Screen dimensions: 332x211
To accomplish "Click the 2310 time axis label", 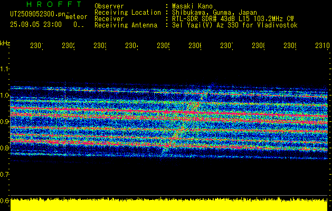I will point(322,46).
